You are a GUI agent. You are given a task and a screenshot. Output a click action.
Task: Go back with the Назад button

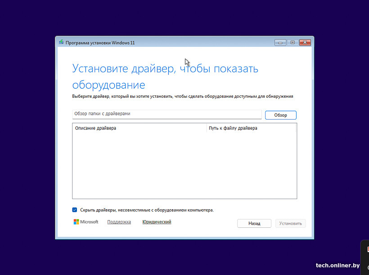(254, 223)
